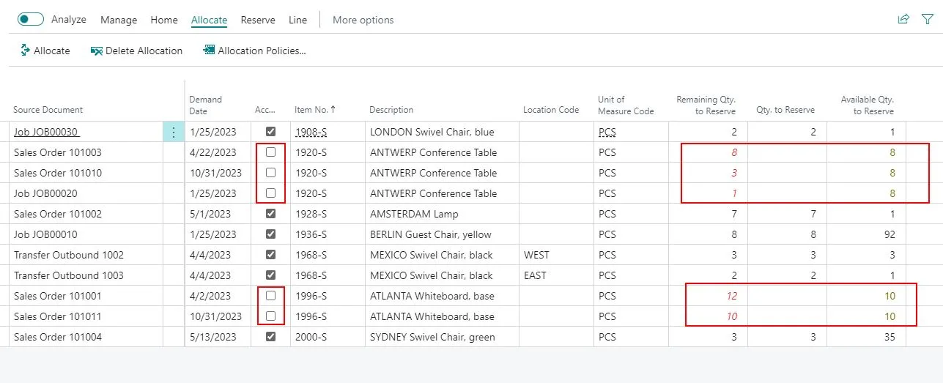Screen dimensions: 943x383
Task: Switch to the Reserve tab
Action: coord(258,20)
